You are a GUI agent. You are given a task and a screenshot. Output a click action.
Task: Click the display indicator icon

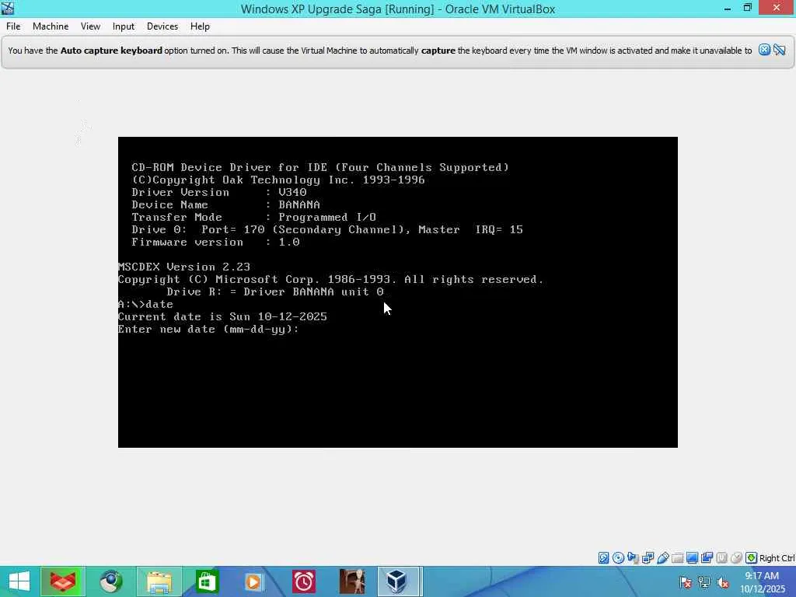(x=692, y=558)
